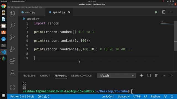Open the Help menu
This screenshot has width=177, height=99.
tap(40, 7)
